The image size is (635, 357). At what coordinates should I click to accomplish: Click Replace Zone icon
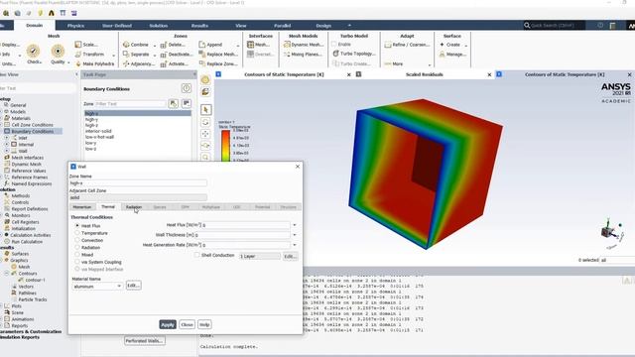click(x=202, y=63)
